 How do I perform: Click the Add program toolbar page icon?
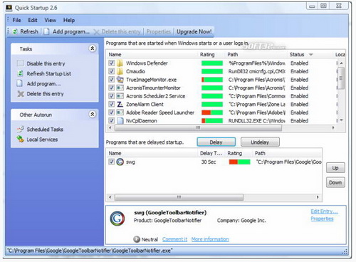(47, 31)
